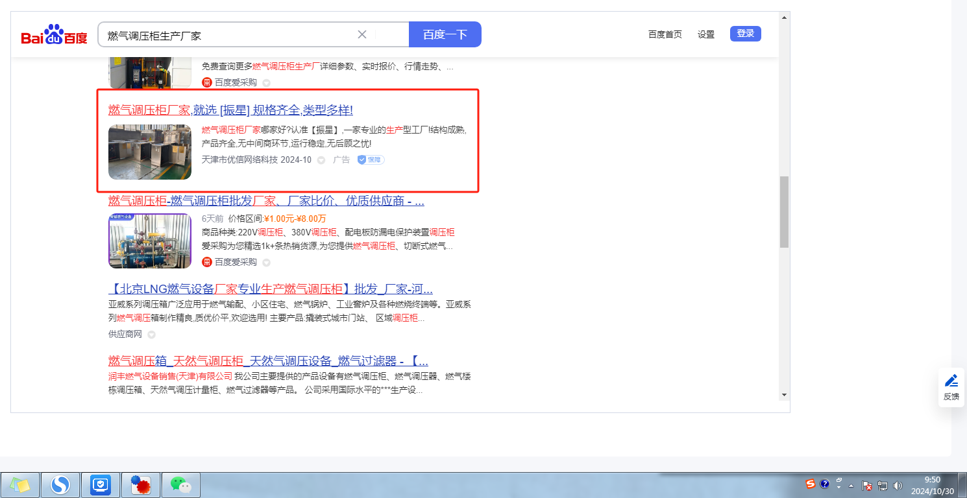Open WeChat from the taskbar
Viewport: 967px width, 498px height.
[x=180, y=484]
